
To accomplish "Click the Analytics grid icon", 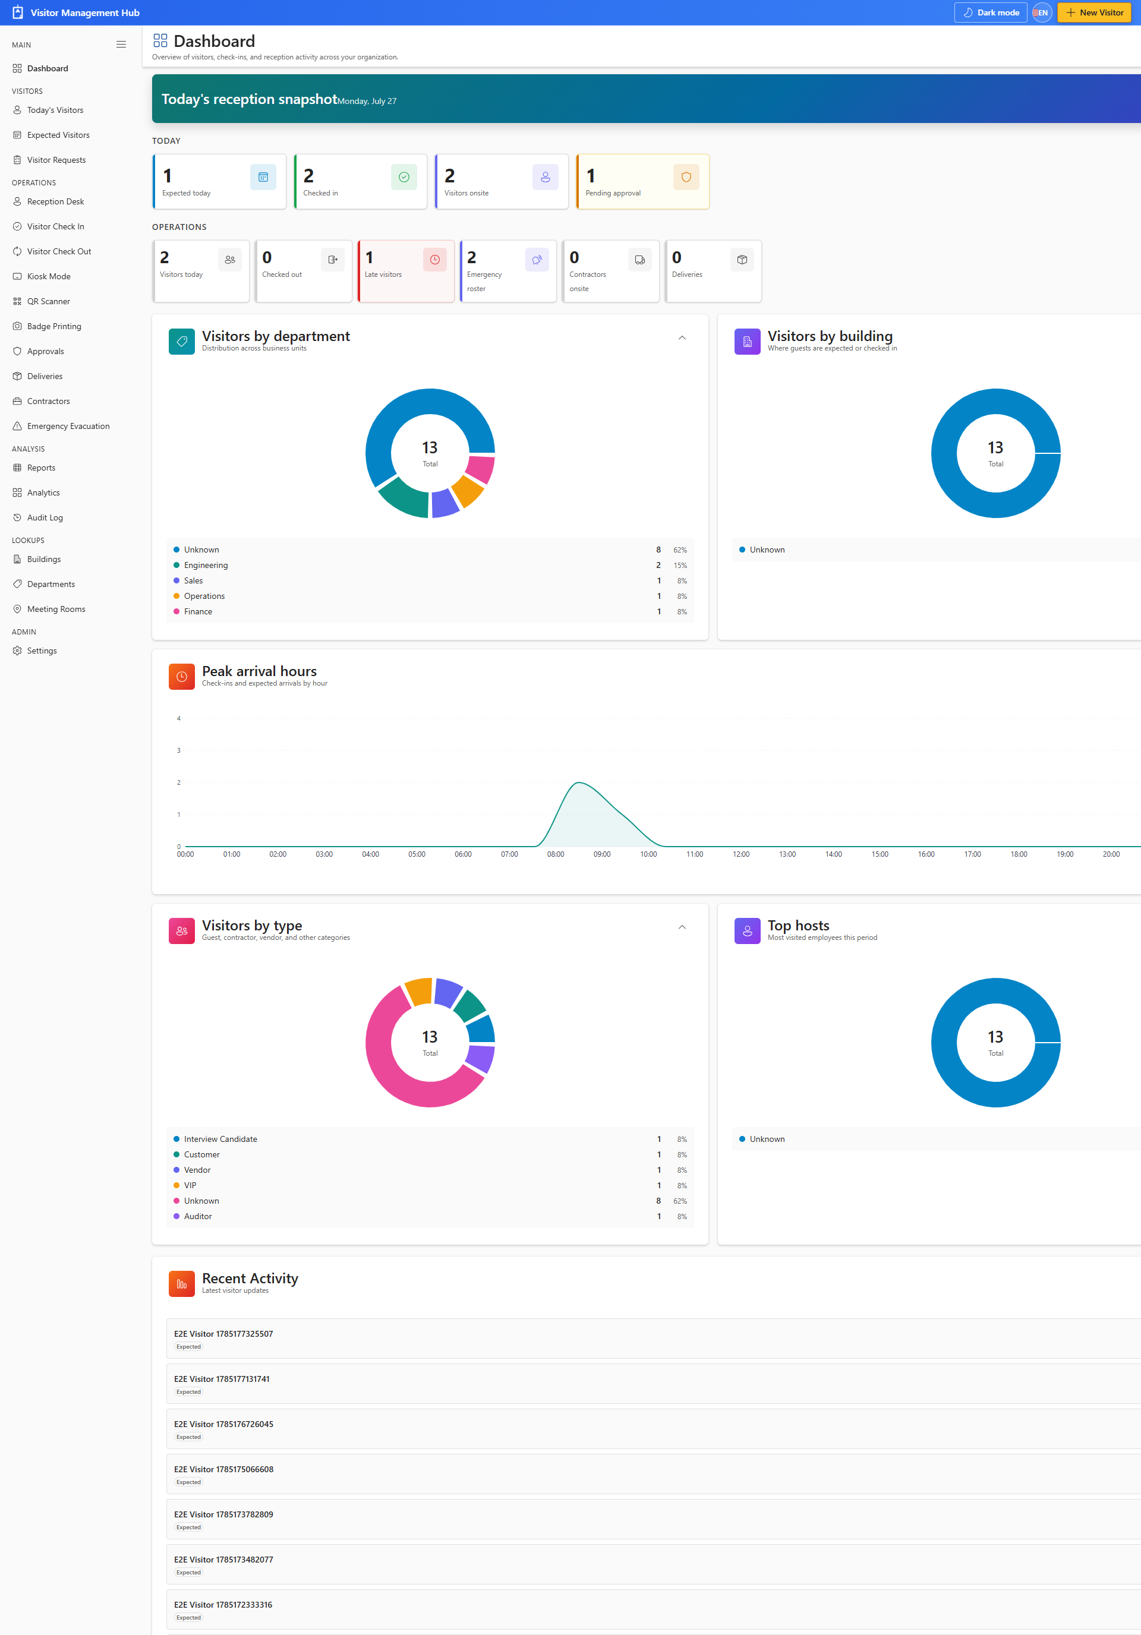I will (17, 493).
